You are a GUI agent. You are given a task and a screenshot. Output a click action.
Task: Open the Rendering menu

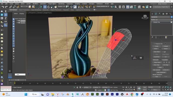tap(61, 4)
